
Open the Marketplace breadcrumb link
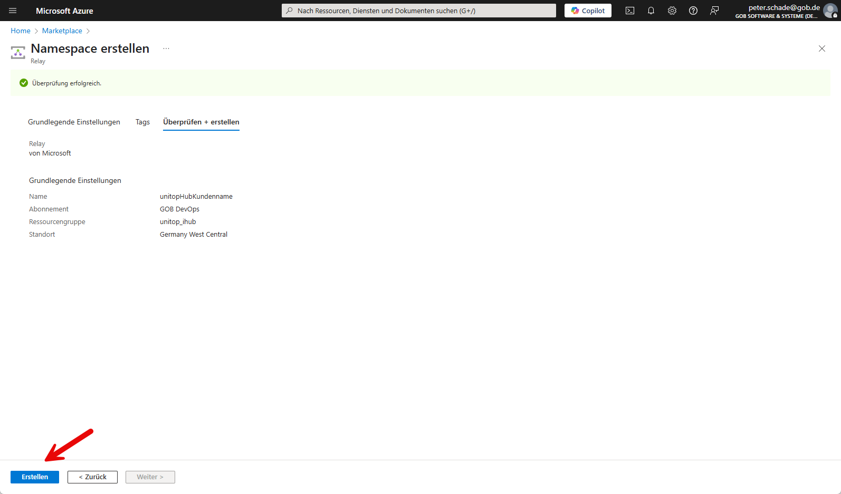click(x=62, y=31)
